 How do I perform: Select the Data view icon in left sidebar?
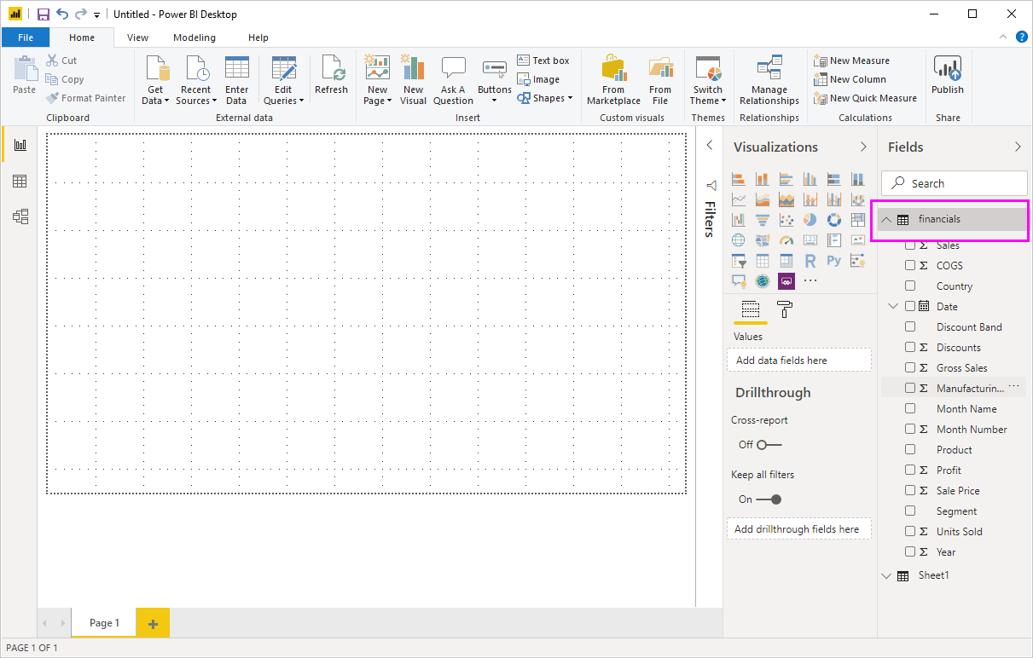19,181
